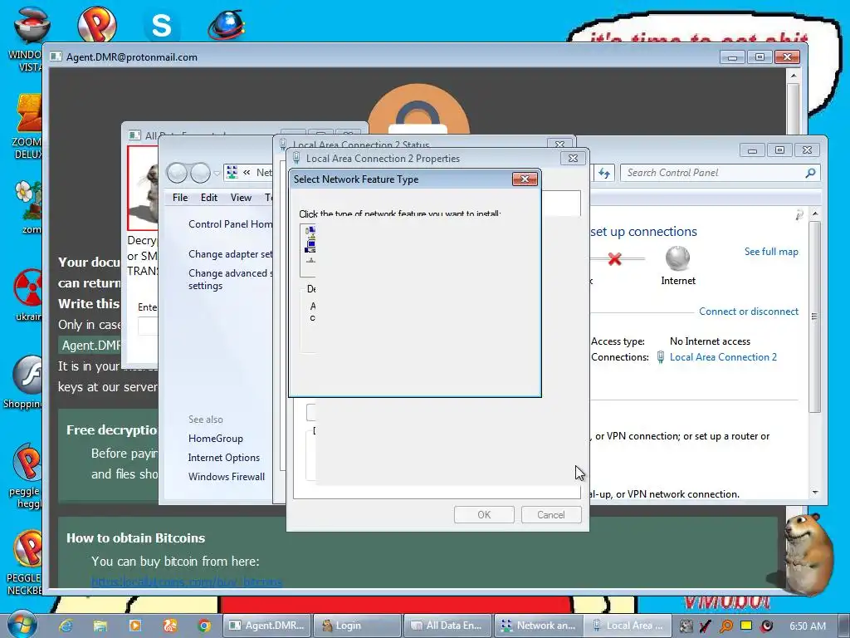Open the File menu

pos(180,198)
